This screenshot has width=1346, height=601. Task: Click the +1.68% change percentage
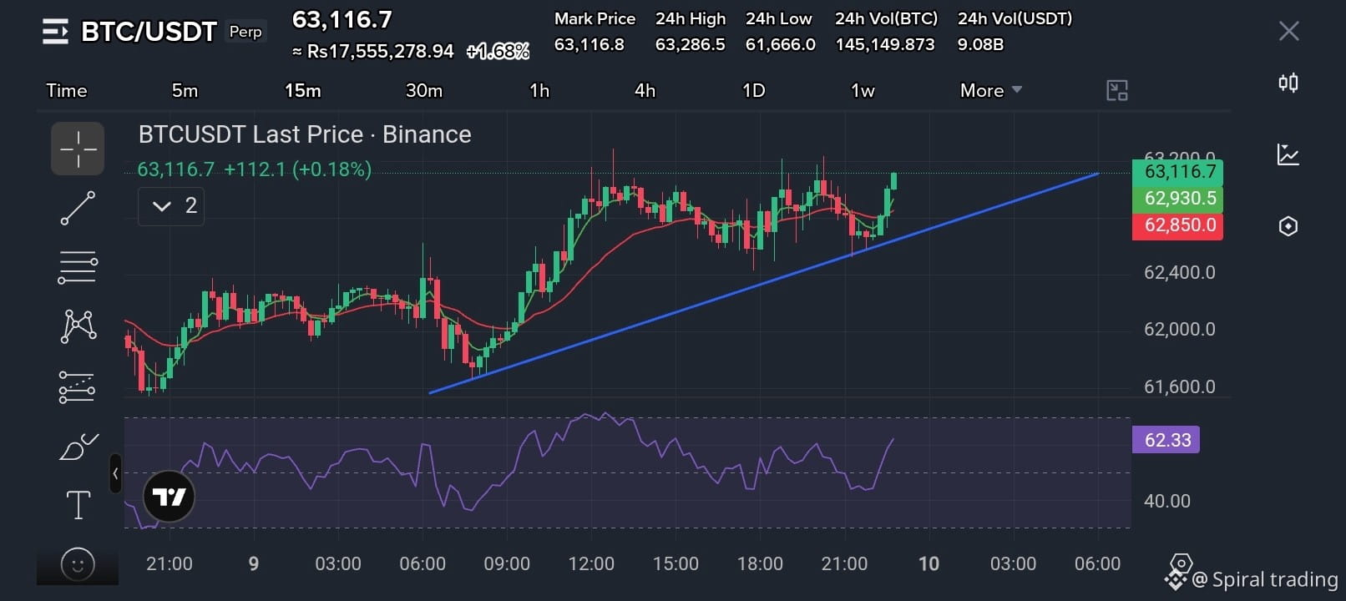pyautogui.click(x=498, y=52)
